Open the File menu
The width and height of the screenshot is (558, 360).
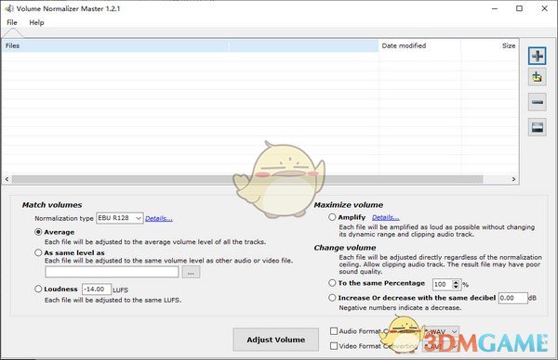pos(12,22)
